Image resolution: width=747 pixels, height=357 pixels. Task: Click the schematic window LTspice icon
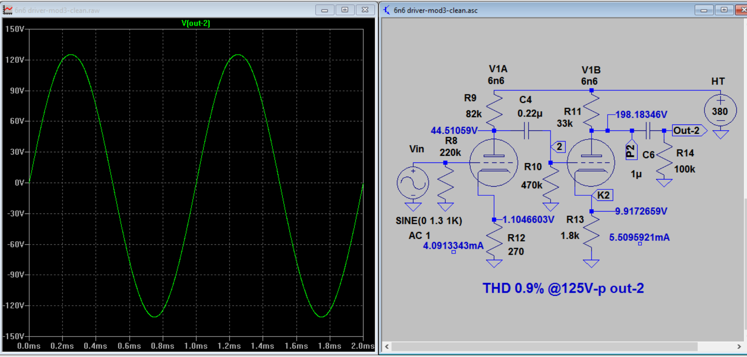click(386, 10)
